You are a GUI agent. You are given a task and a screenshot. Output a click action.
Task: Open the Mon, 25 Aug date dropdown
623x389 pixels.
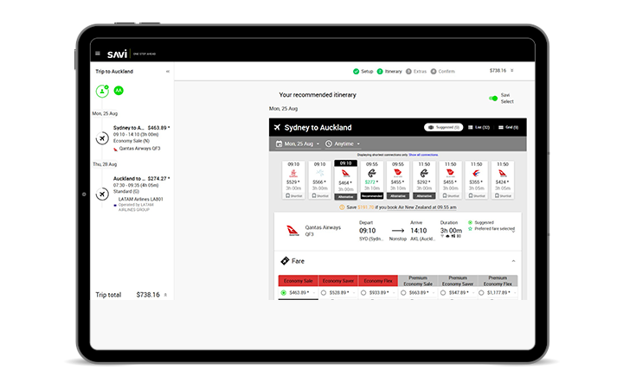point(298,143)
